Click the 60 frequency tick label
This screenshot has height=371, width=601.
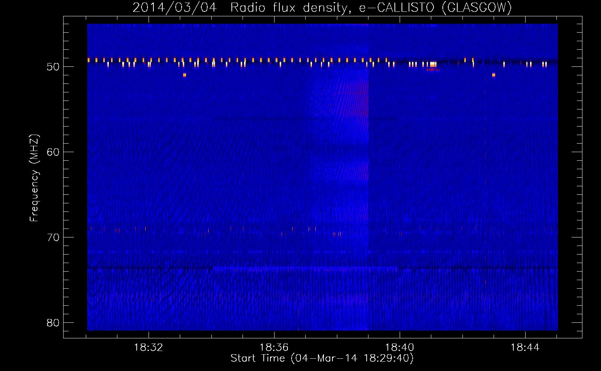pyautogui.click(x=53, y=152)
